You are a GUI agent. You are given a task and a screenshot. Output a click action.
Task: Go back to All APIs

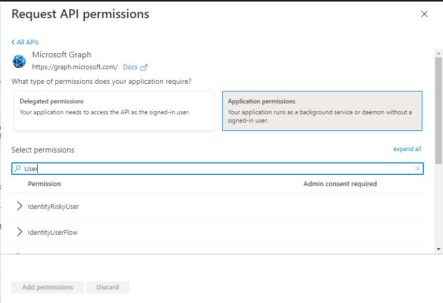click(x=25, y=42)
